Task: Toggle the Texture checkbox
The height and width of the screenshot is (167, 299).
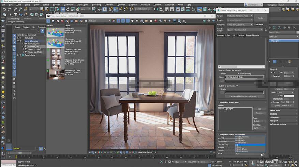Action: (272, 102)
